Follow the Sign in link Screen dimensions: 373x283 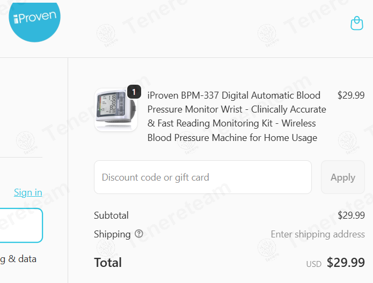click(28, 192)
